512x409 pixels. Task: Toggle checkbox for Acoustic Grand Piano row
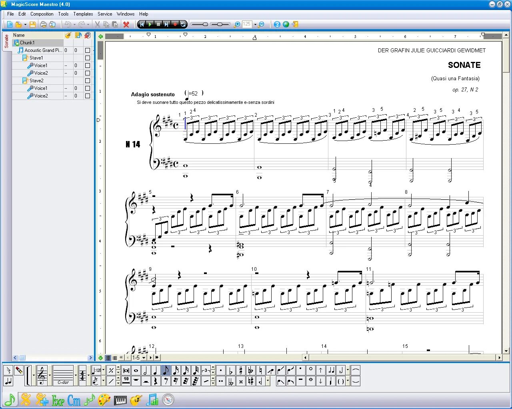click(88, 50)
